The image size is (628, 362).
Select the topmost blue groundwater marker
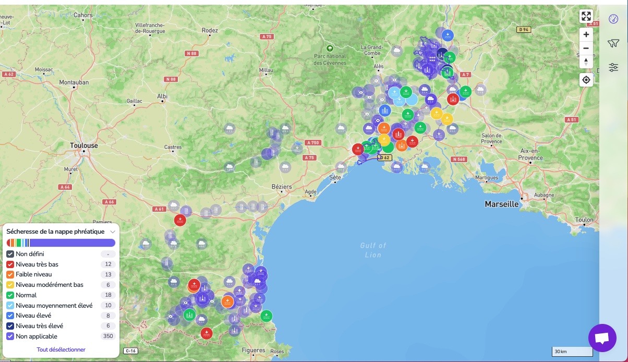448,35
